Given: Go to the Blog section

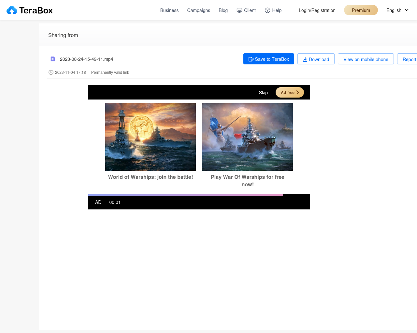Looking at the screenshot, I should click(223, 10).
